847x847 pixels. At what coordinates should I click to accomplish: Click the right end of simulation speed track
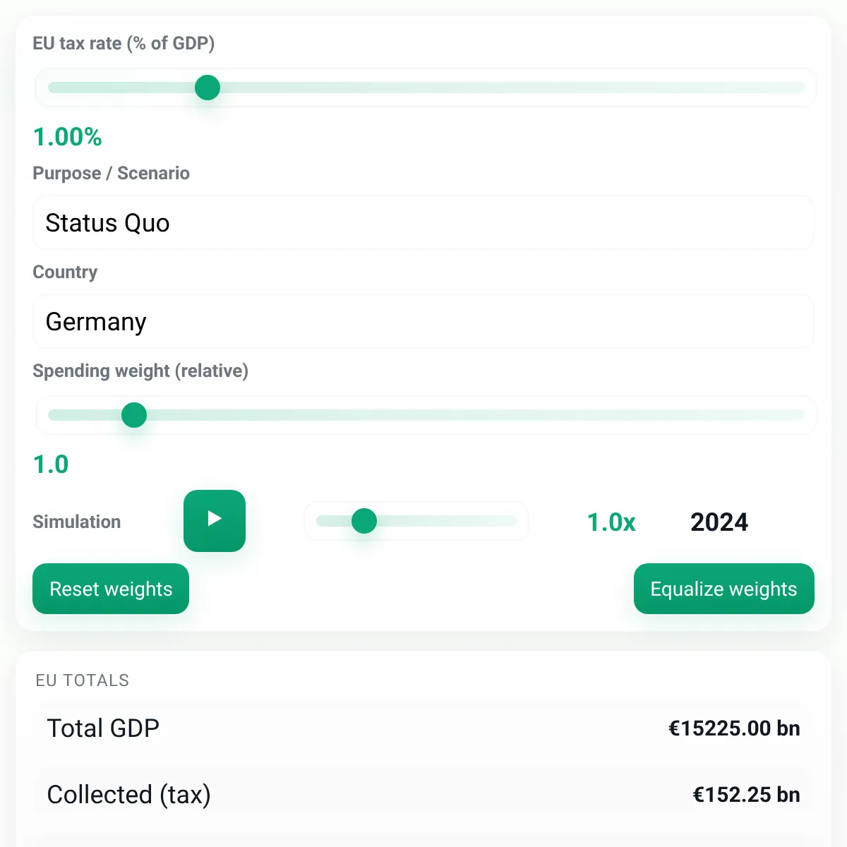(512, 521)
